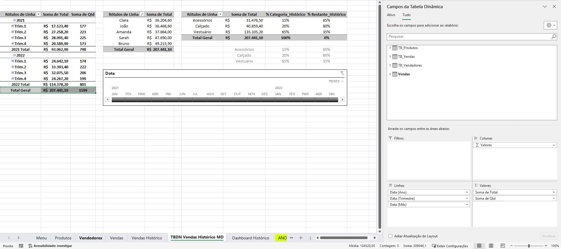Click Acessibilidade: investigar status
Image resolution: width=561 pixels, height=249 pixels.
[x=50, y=246]
